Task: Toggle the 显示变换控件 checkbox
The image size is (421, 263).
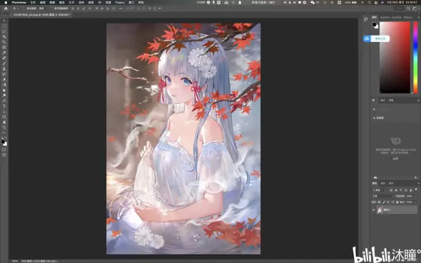Action: (52, 8)
